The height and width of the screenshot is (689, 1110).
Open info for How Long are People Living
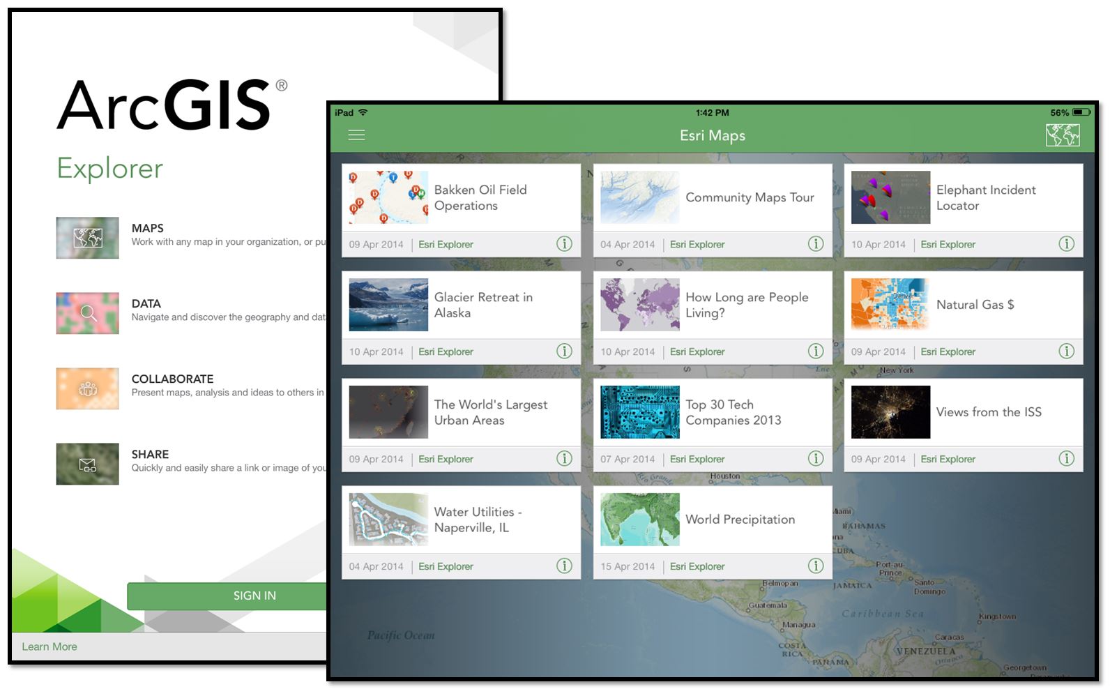(x=816, y=351)
